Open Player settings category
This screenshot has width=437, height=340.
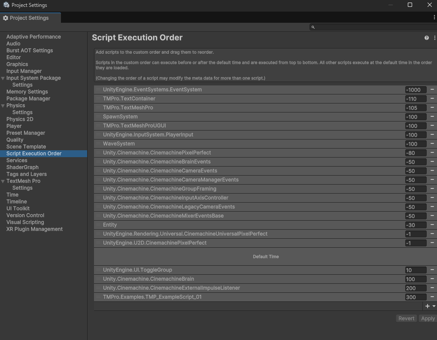14,126
